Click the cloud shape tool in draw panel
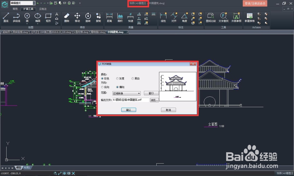The height and width of the screenshot is (176, 294). pyautogui.click(x=57, y=19)
